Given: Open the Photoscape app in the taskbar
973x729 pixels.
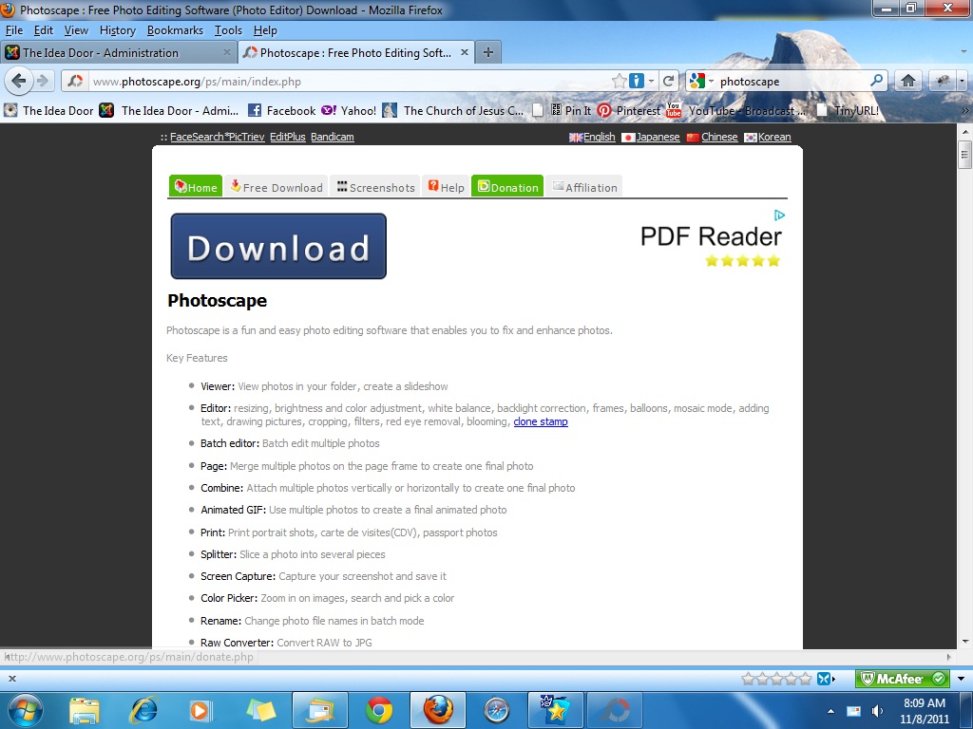Looking at the screenshot, I should click(x=615, y=710).
